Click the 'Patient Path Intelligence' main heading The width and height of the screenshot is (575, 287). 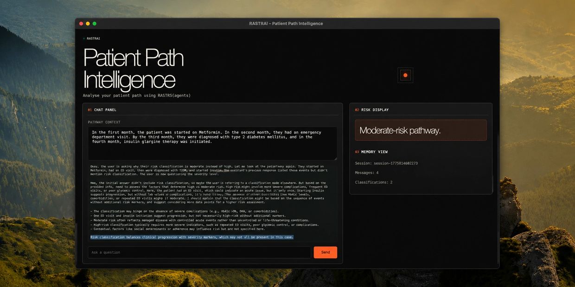133,69
